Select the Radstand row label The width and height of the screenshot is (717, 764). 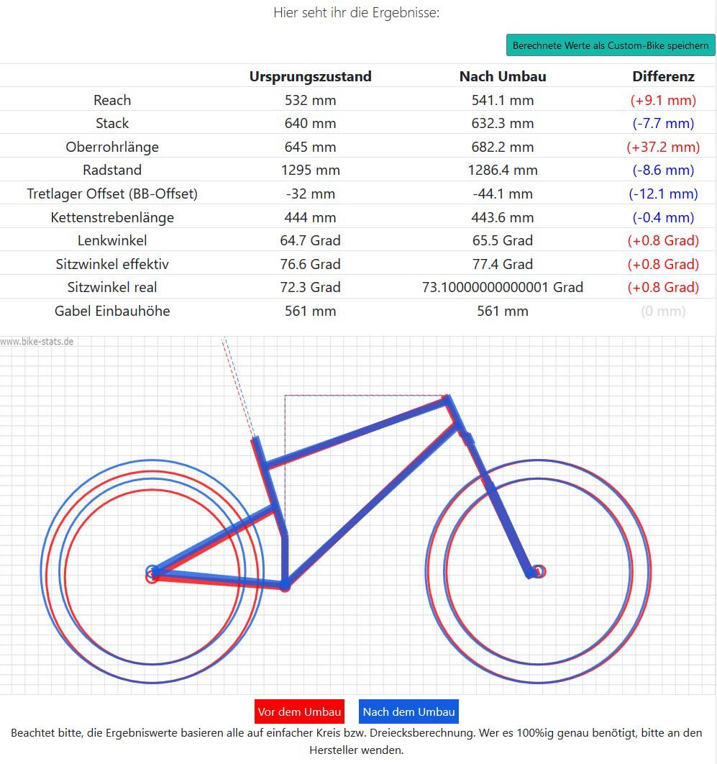pyautogui.click(x=112, y=170)
